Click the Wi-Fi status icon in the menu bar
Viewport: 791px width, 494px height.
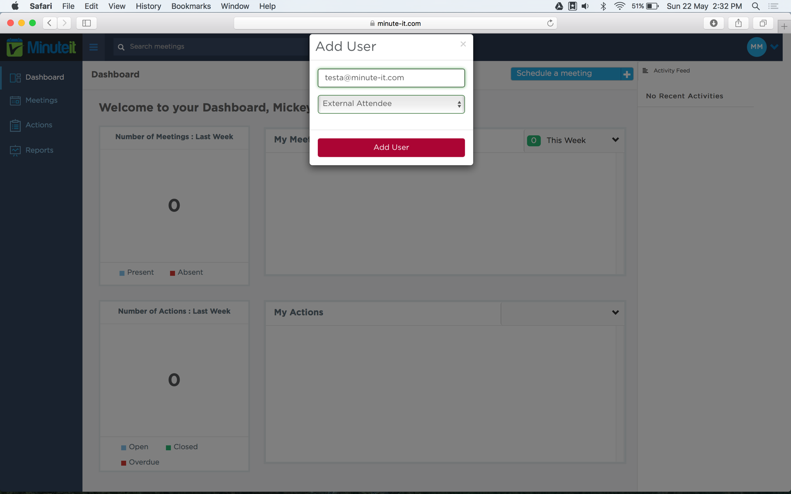pyautogui.click(x=620, y=6)
